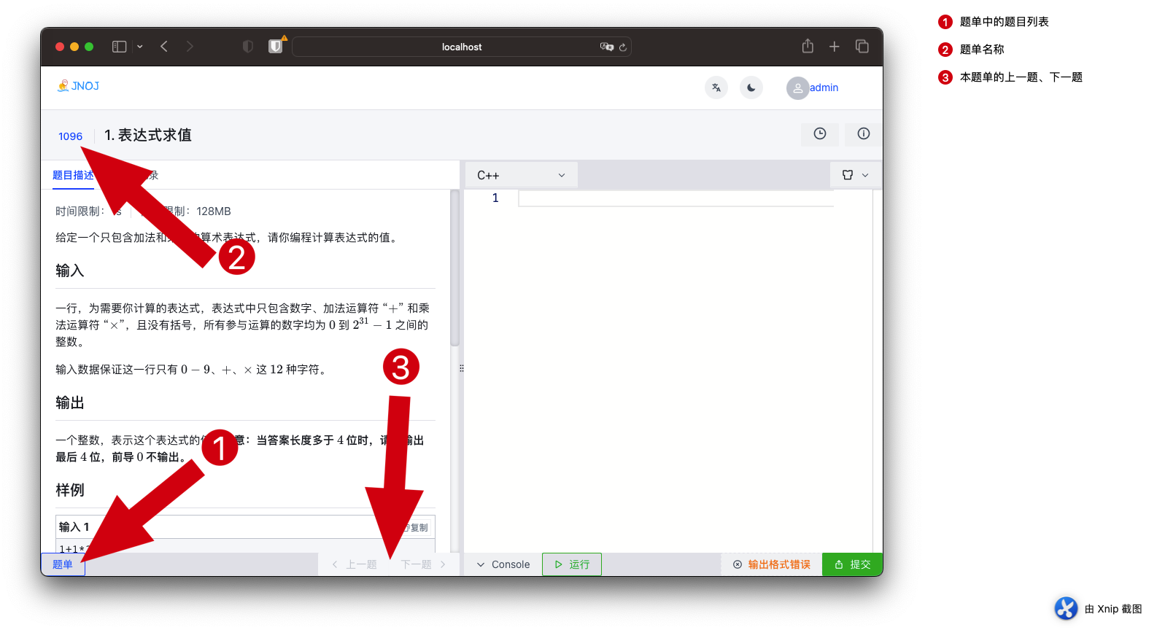Click the translate icon in address bar
This screenshot has width=1157, height=630.
pyautogui.click(x=606, y=47)
